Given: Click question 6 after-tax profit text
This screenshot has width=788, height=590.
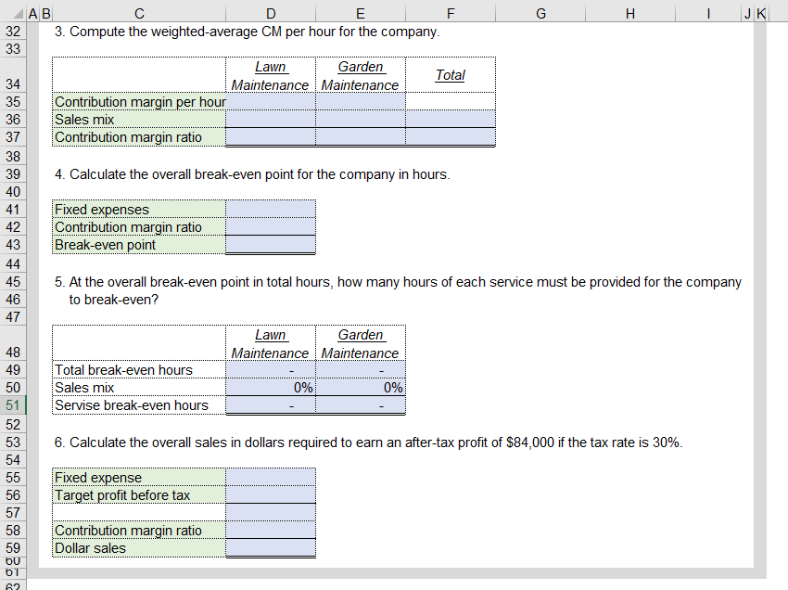Looking at the screenshot, I should (x=368, y=442).
